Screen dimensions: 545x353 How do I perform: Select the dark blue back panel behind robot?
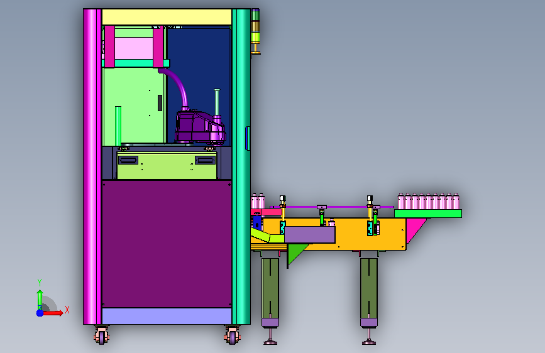click(x=199, y=70)
